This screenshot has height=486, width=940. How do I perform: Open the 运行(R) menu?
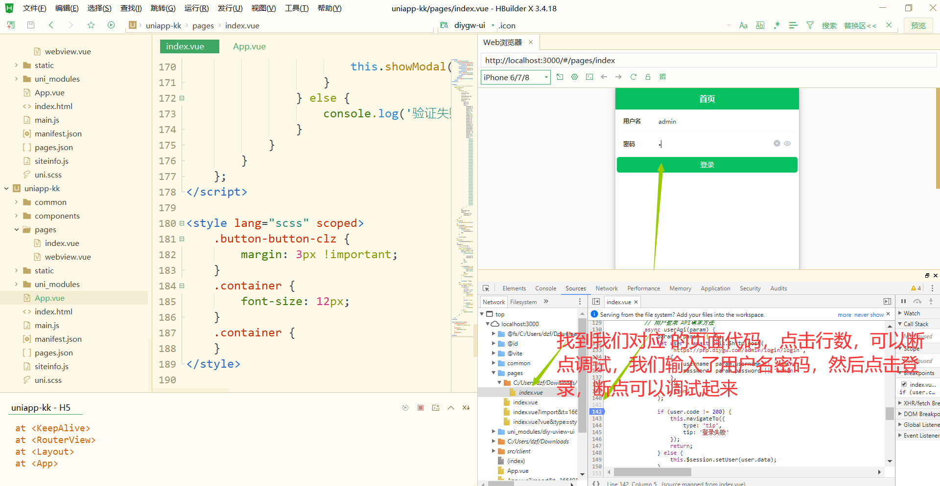pos(196,8)
